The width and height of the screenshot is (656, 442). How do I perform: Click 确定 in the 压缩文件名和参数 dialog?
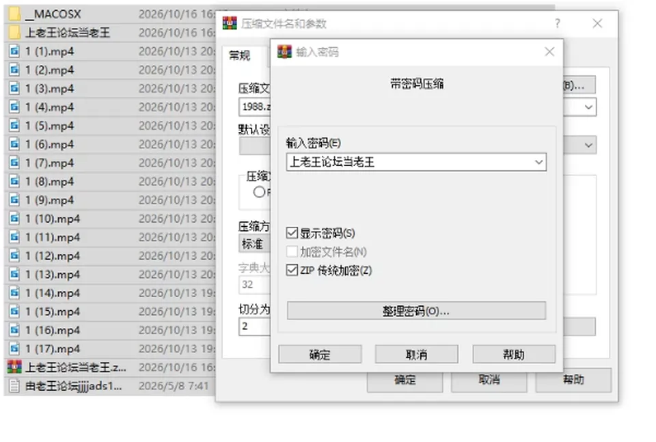click(405, 380)
